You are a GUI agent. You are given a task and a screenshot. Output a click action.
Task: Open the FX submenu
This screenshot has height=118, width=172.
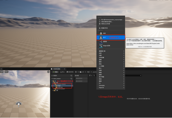(111, 83)
